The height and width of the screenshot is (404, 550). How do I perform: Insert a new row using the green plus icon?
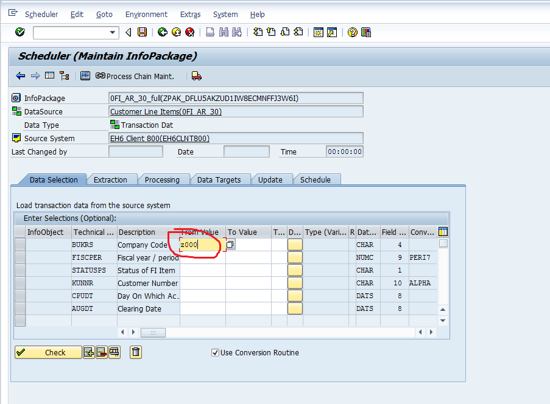[90, 352]
